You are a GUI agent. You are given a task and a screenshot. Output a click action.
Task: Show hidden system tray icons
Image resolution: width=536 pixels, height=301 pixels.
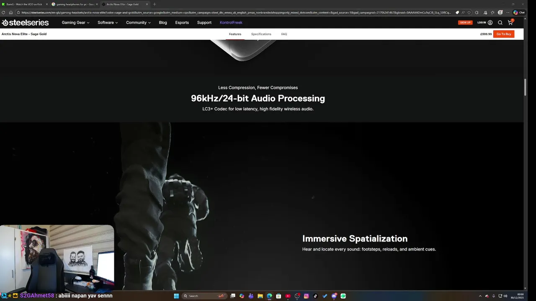[480, 296]
